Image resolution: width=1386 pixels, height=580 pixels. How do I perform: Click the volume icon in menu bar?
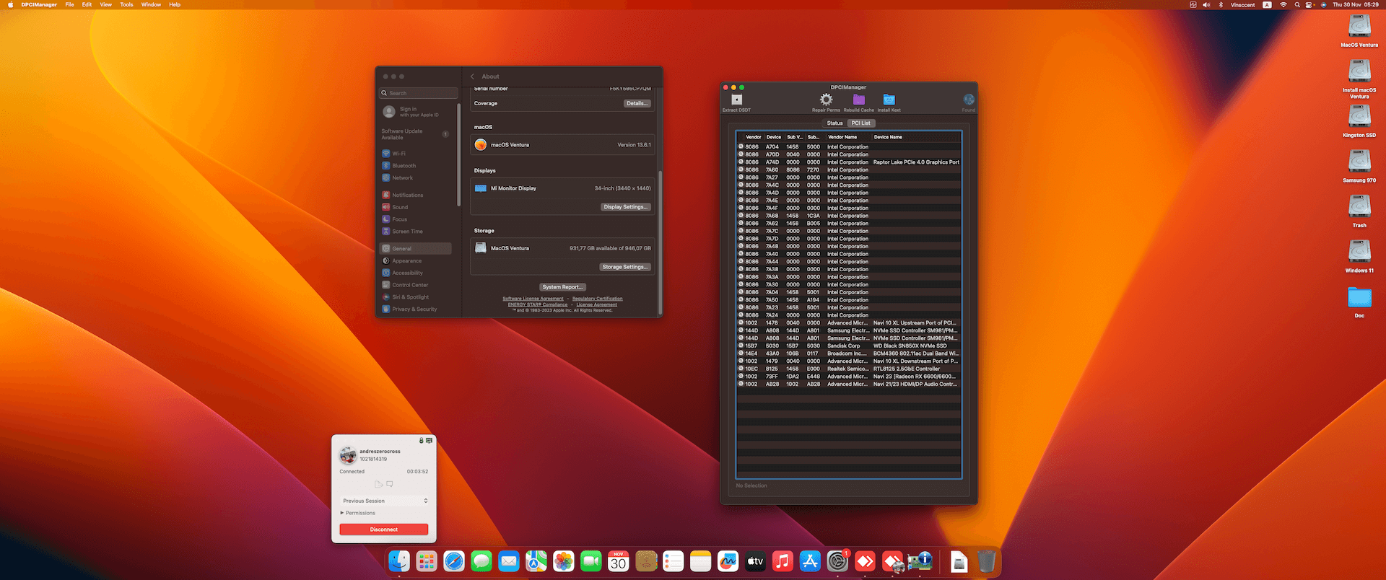[1207, 4]
